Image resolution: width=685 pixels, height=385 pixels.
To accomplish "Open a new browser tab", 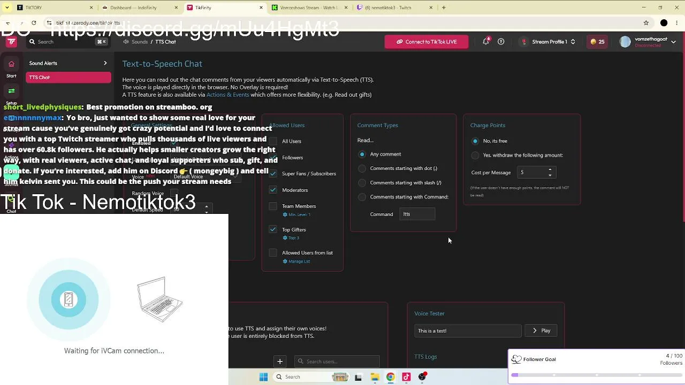I will 444,7.
